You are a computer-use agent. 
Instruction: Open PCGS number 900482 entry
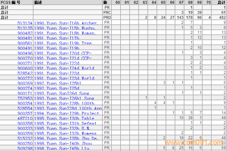(x=25, y=33)
